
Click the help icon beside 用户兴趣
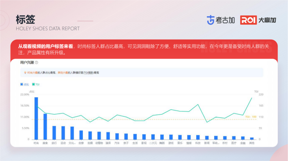click(37, 63)
